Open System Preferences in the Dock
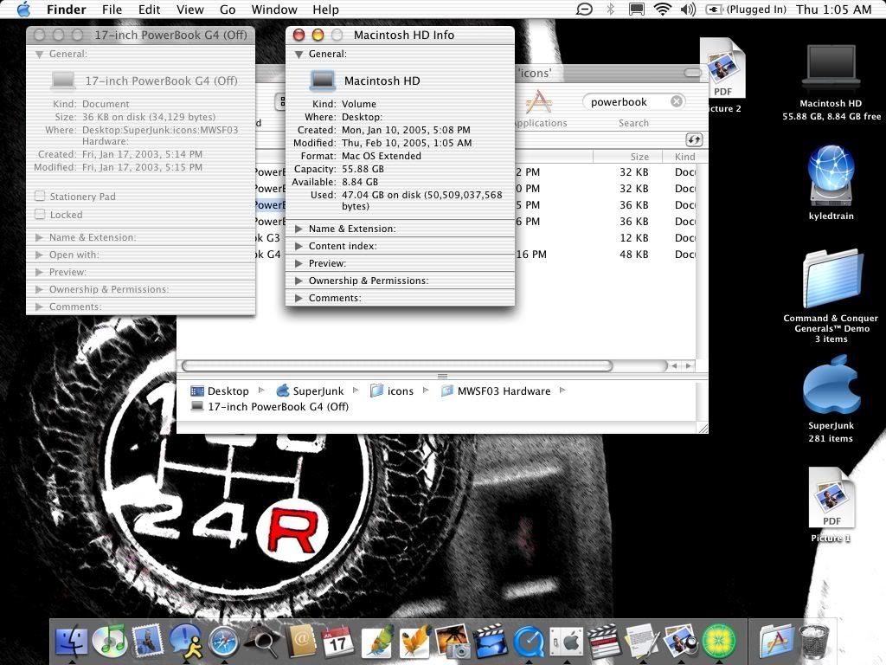 tap(567, 642)
